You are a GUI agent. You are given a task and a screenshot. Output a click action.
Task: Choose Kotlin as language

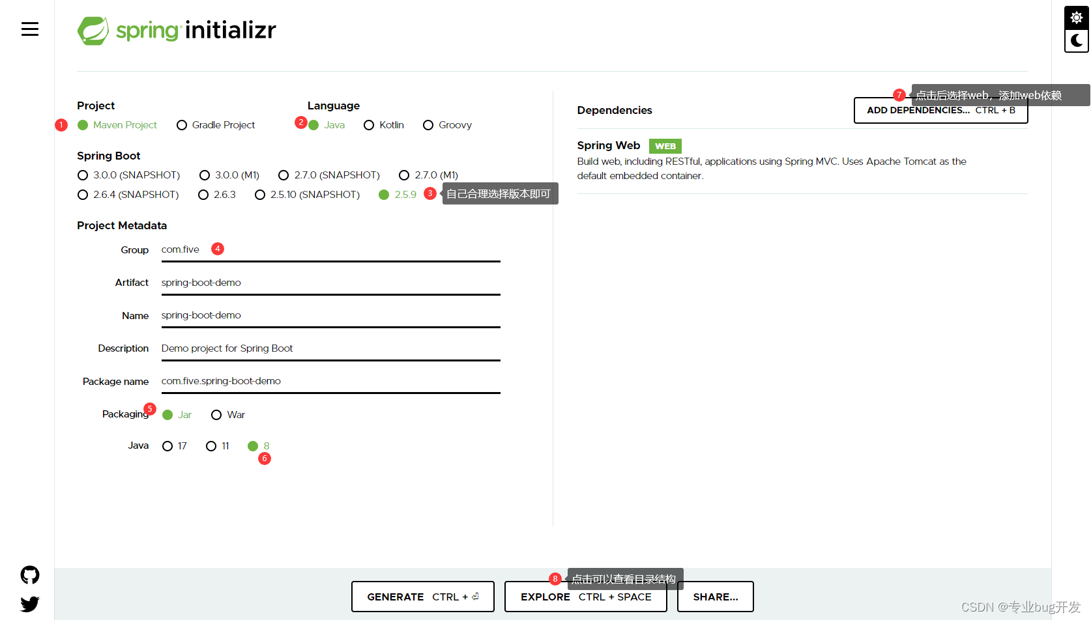pos(384,125)
